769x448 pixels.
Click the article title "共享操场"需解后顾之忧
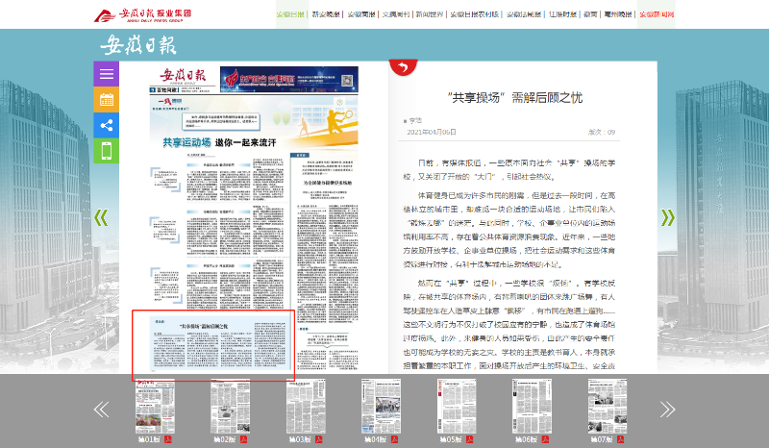point(515,98)
